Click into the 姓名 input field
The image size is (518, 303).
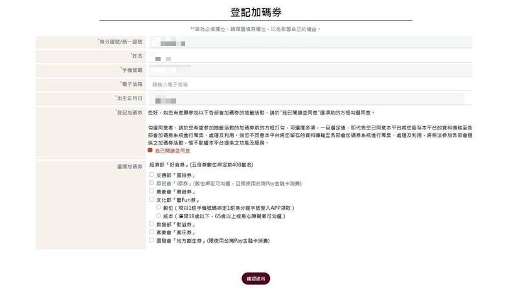(311, 57)
